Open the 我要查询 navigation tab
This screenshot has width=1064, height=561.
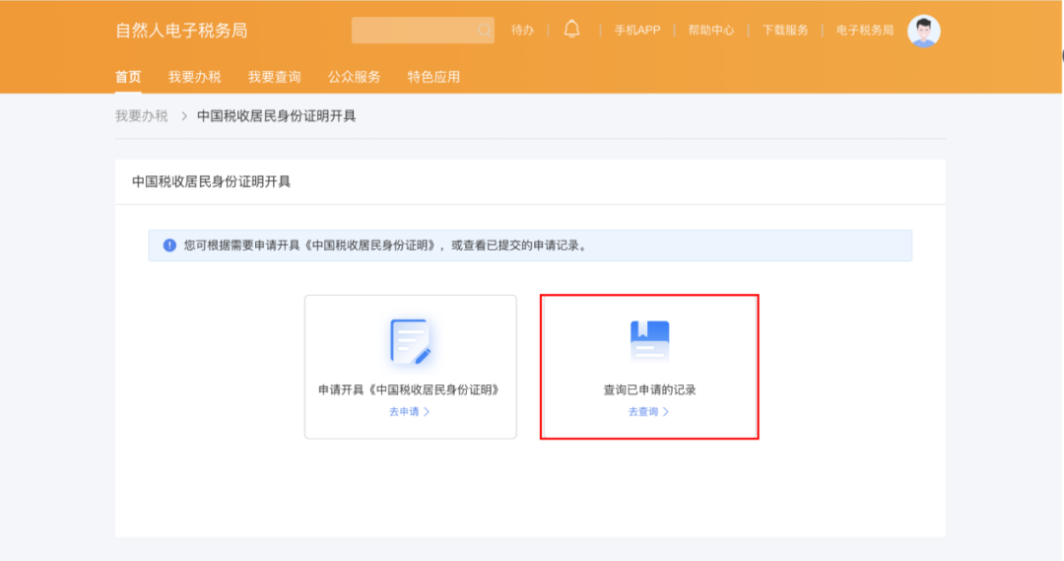tap(274, 77)
